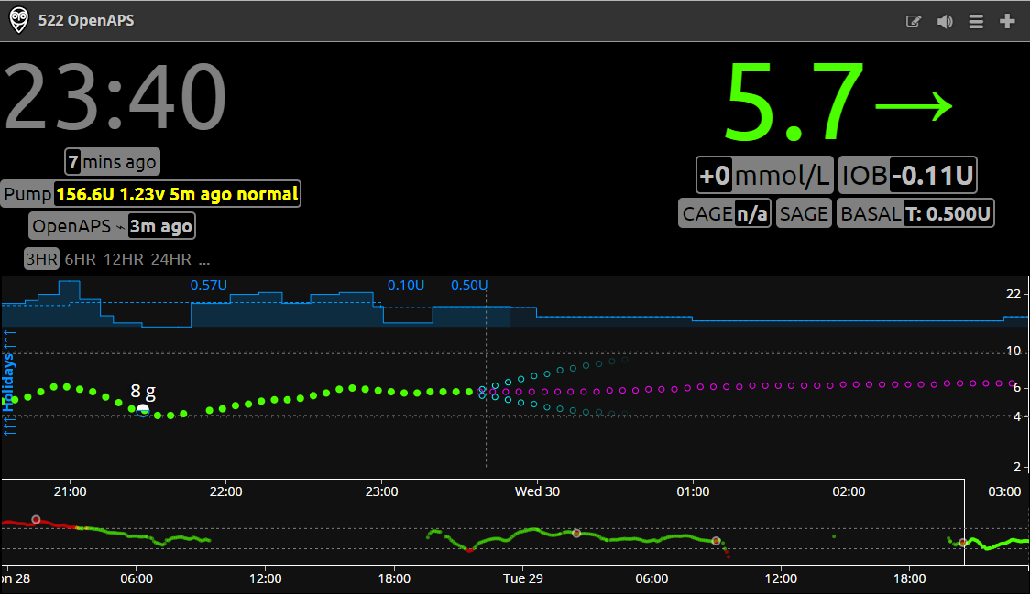The height and width of the screenshot is (594, 1030).
Task: Click the 5.7 current glucose reading
Action: coord(794,102)
